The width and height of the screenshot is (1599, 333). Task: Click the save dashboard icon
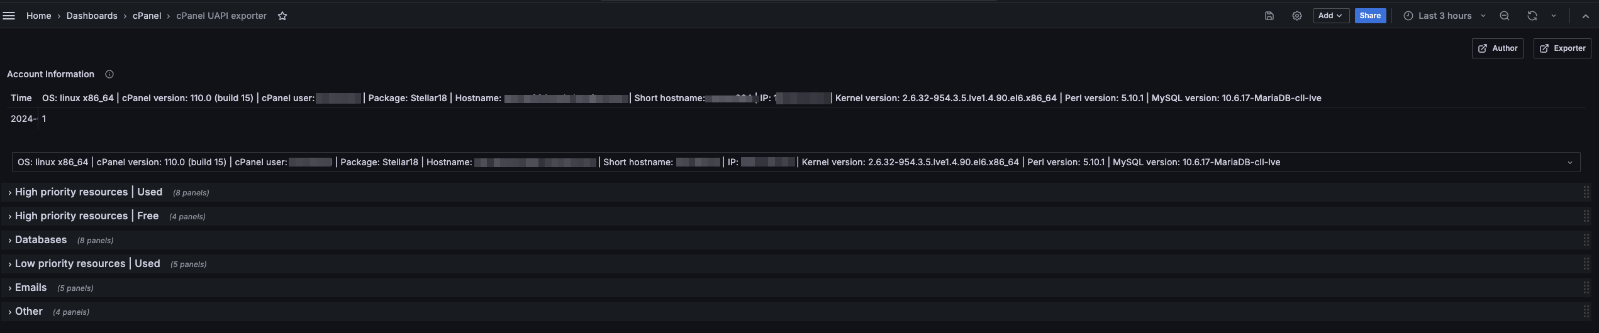tap(1269, 16)
